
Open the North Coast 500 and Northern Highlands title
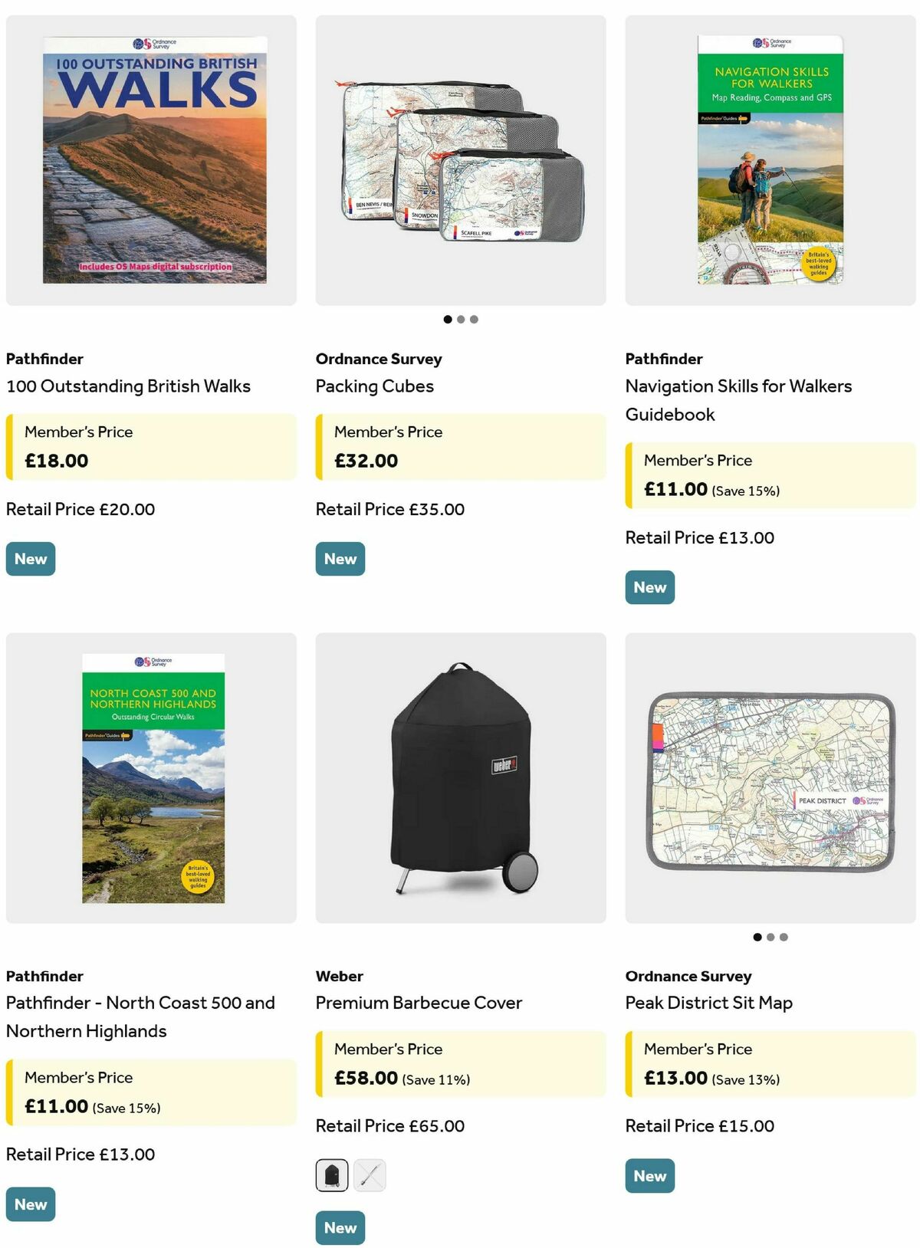[x=140, y=1016]
